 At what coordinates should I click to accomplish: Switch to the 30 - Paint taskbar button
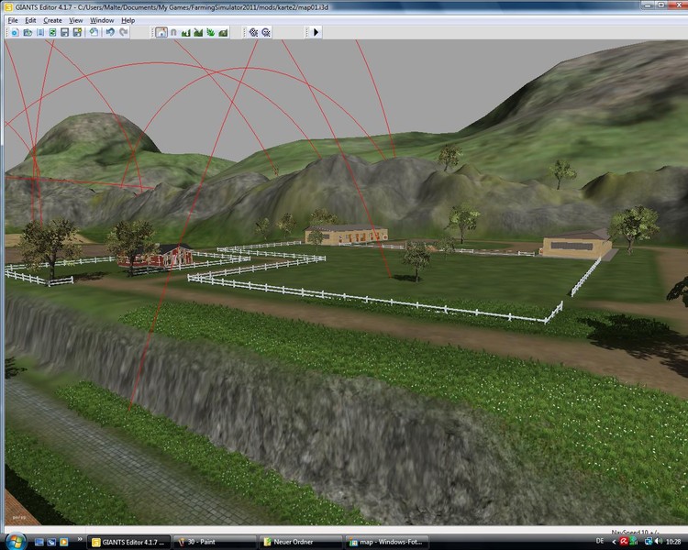click(x=214, y=542)
